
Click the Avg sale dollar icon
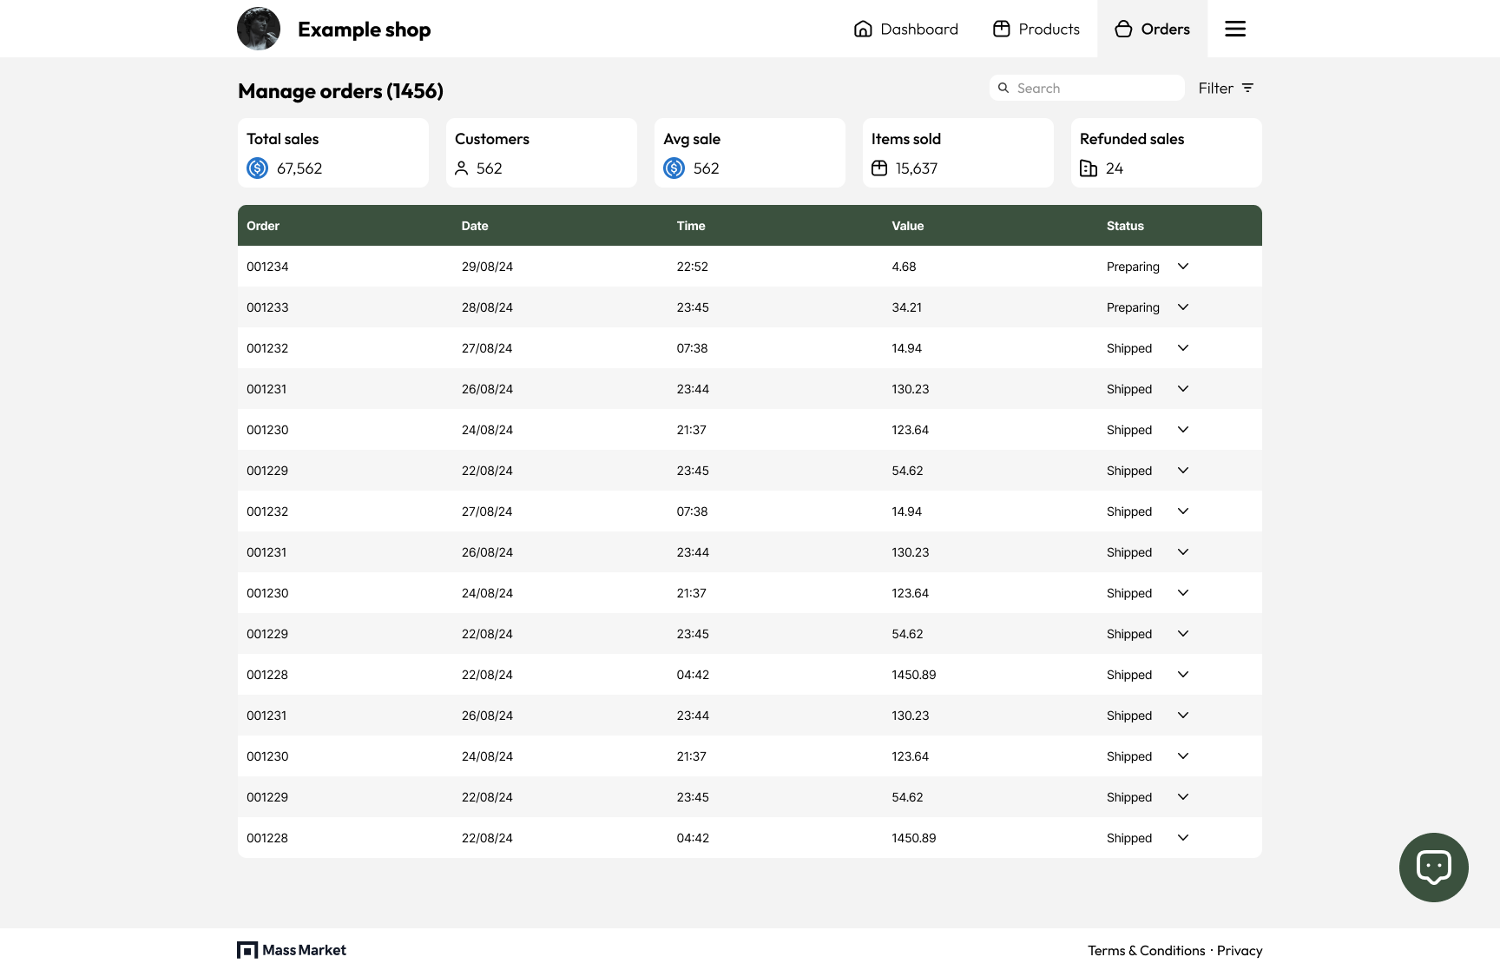674,168
